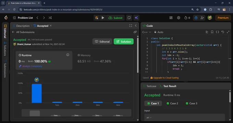
Task: Click the zoom magnifier in address bar
Action: tap(193, 10)
